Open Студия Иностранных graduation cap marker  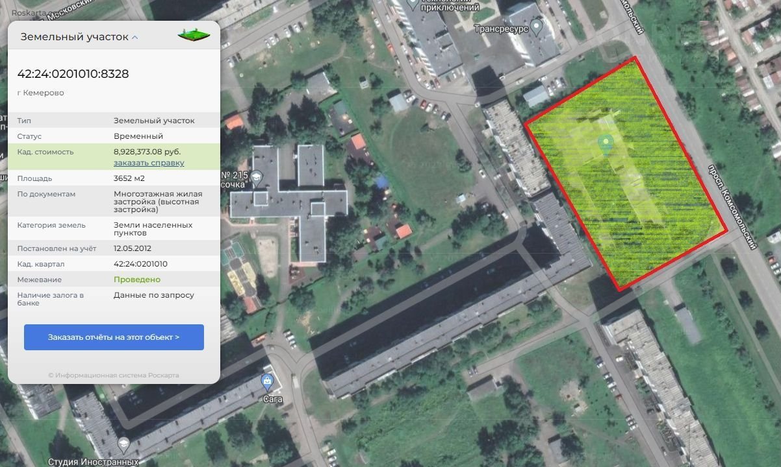coord(123,445)
